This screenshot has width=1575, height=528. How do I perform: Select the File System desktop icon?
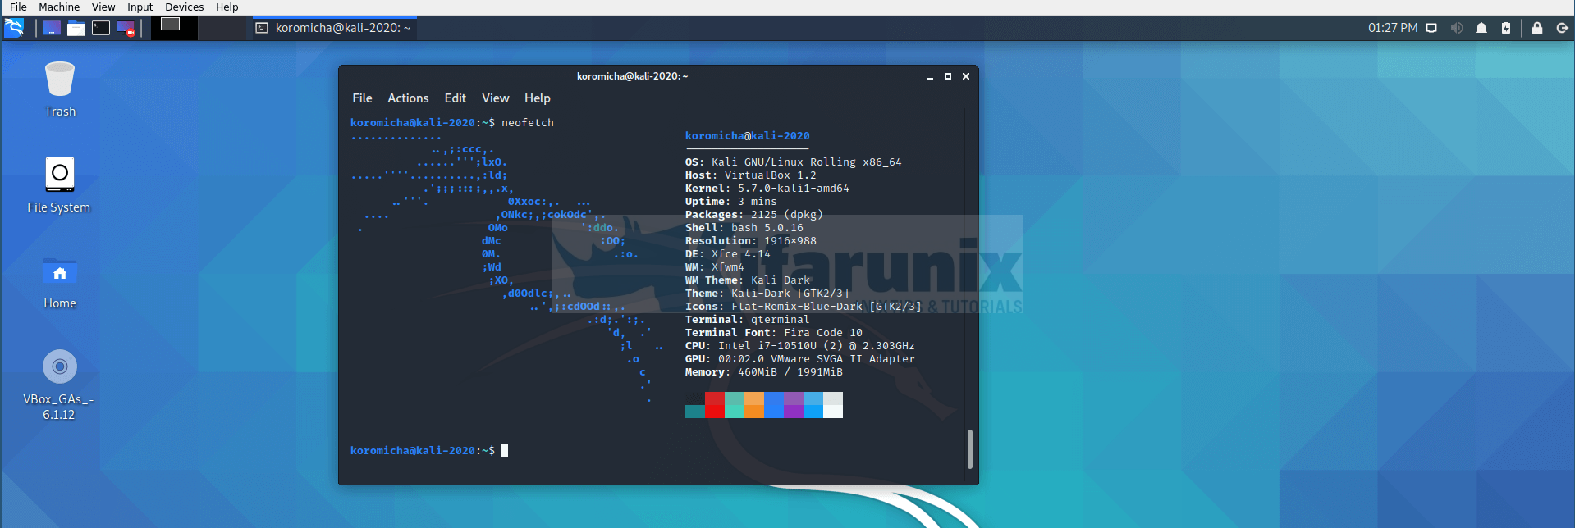(x=59, y=185)
